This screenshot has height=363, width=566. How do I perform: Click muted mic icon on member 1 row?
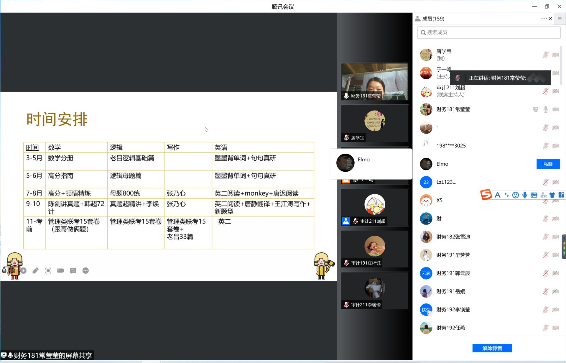(546, 128)
